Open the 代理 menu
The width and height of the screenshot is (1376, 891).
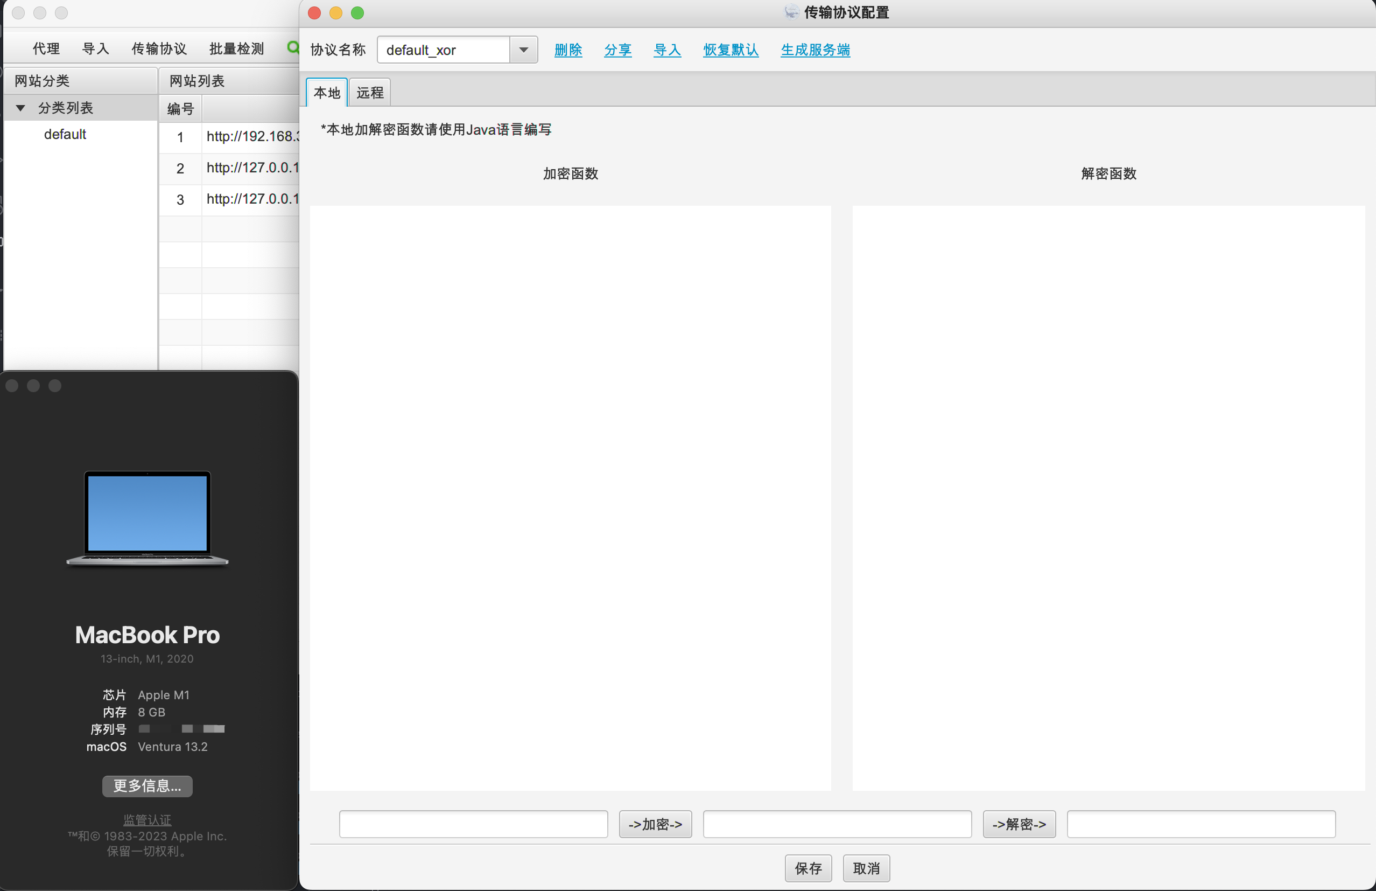(x=45, y=48)
